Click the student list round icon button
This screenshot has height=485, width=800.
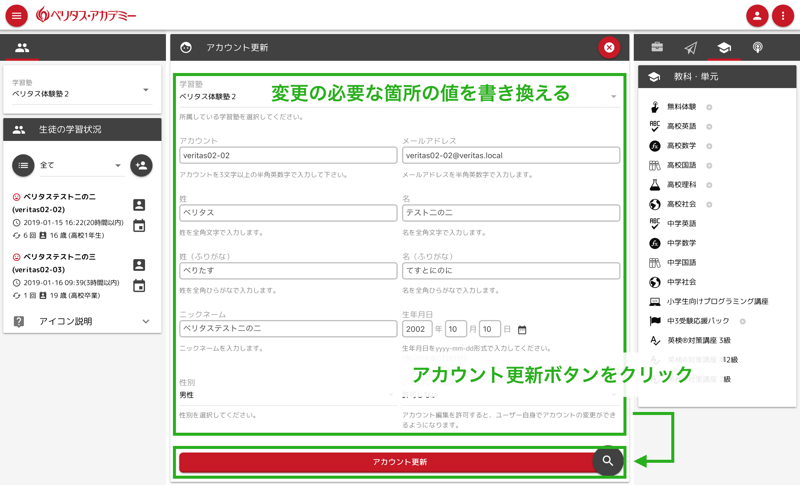23,166
